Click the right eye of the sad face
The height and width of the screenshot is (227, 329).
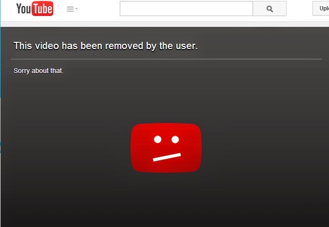[175, 139]
